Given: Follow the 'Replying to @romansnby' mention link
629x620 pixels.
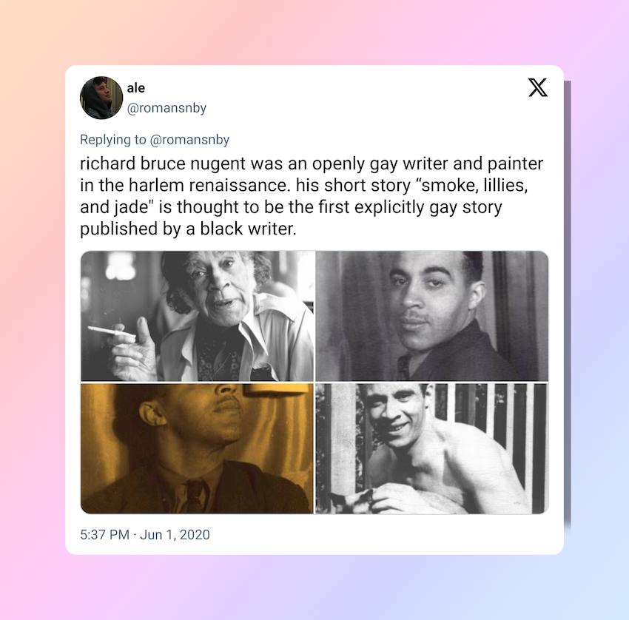Looking at the screenshot, I should click(x=189, y=140).
